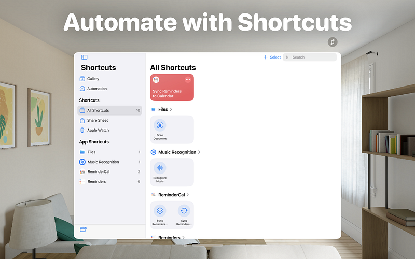
Task: Run the Scan Document shortcut
Action: [160, 129]
